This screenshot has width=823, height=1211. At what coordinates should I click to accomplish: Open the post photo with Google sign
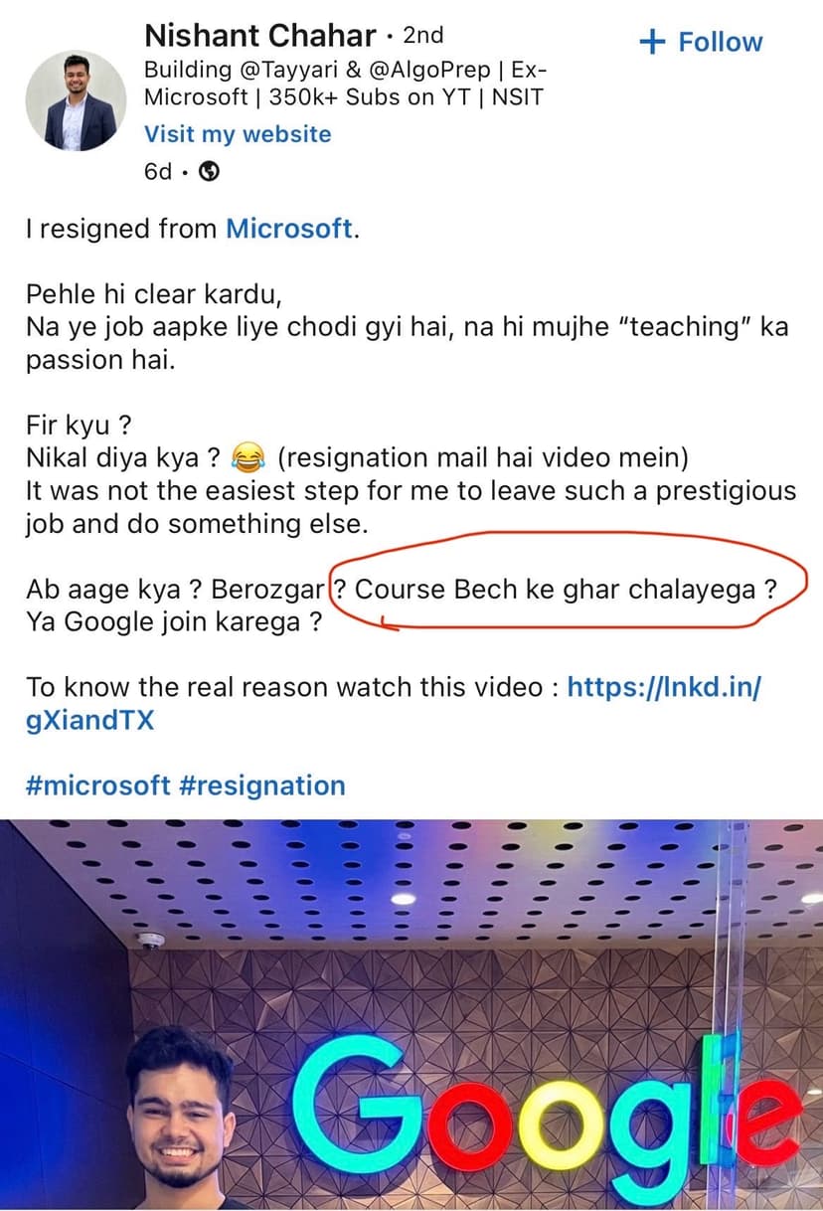(411, 1014)
